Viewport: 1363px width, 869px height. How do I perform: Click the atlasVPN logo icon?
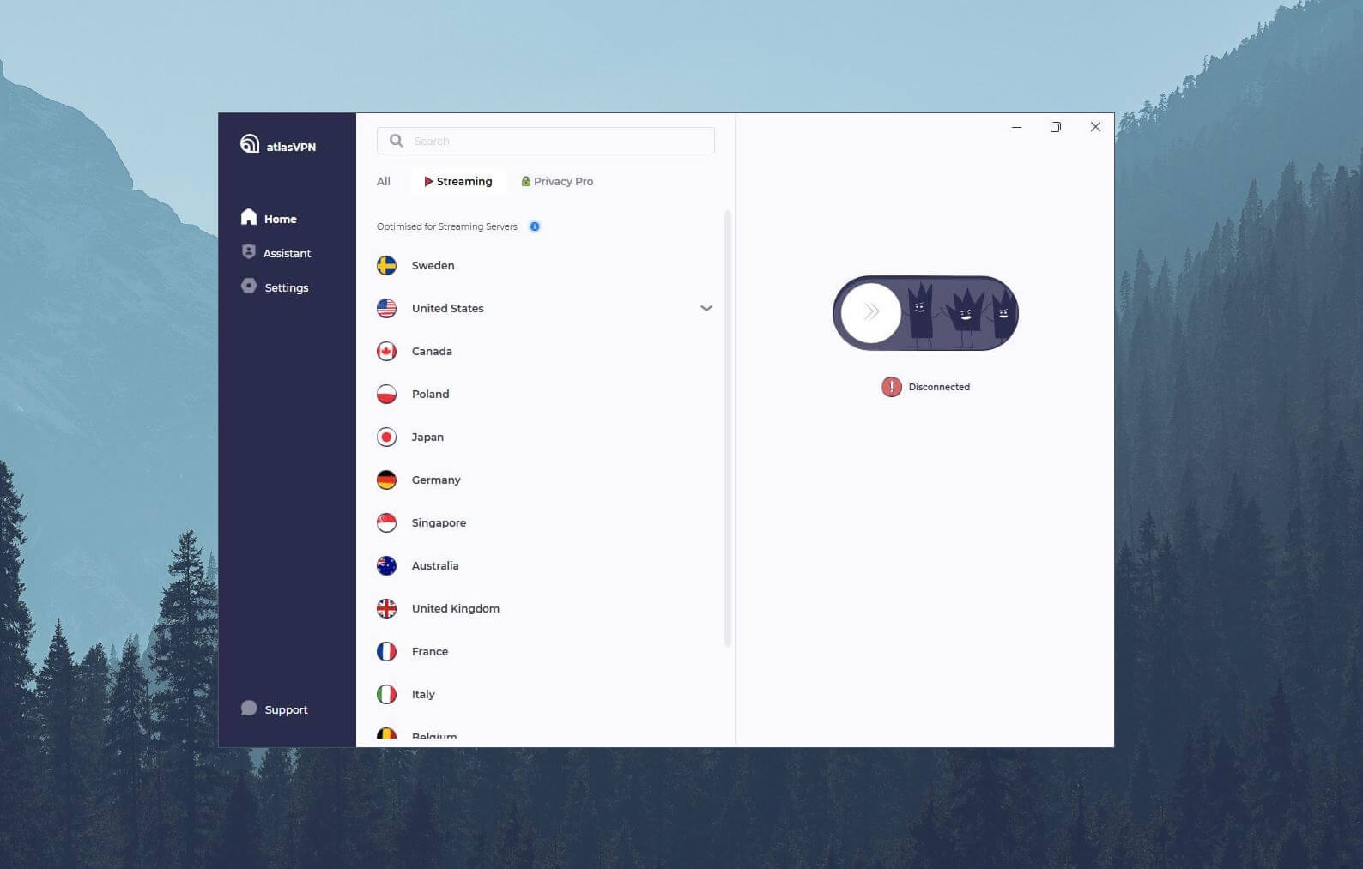(250, 143)
